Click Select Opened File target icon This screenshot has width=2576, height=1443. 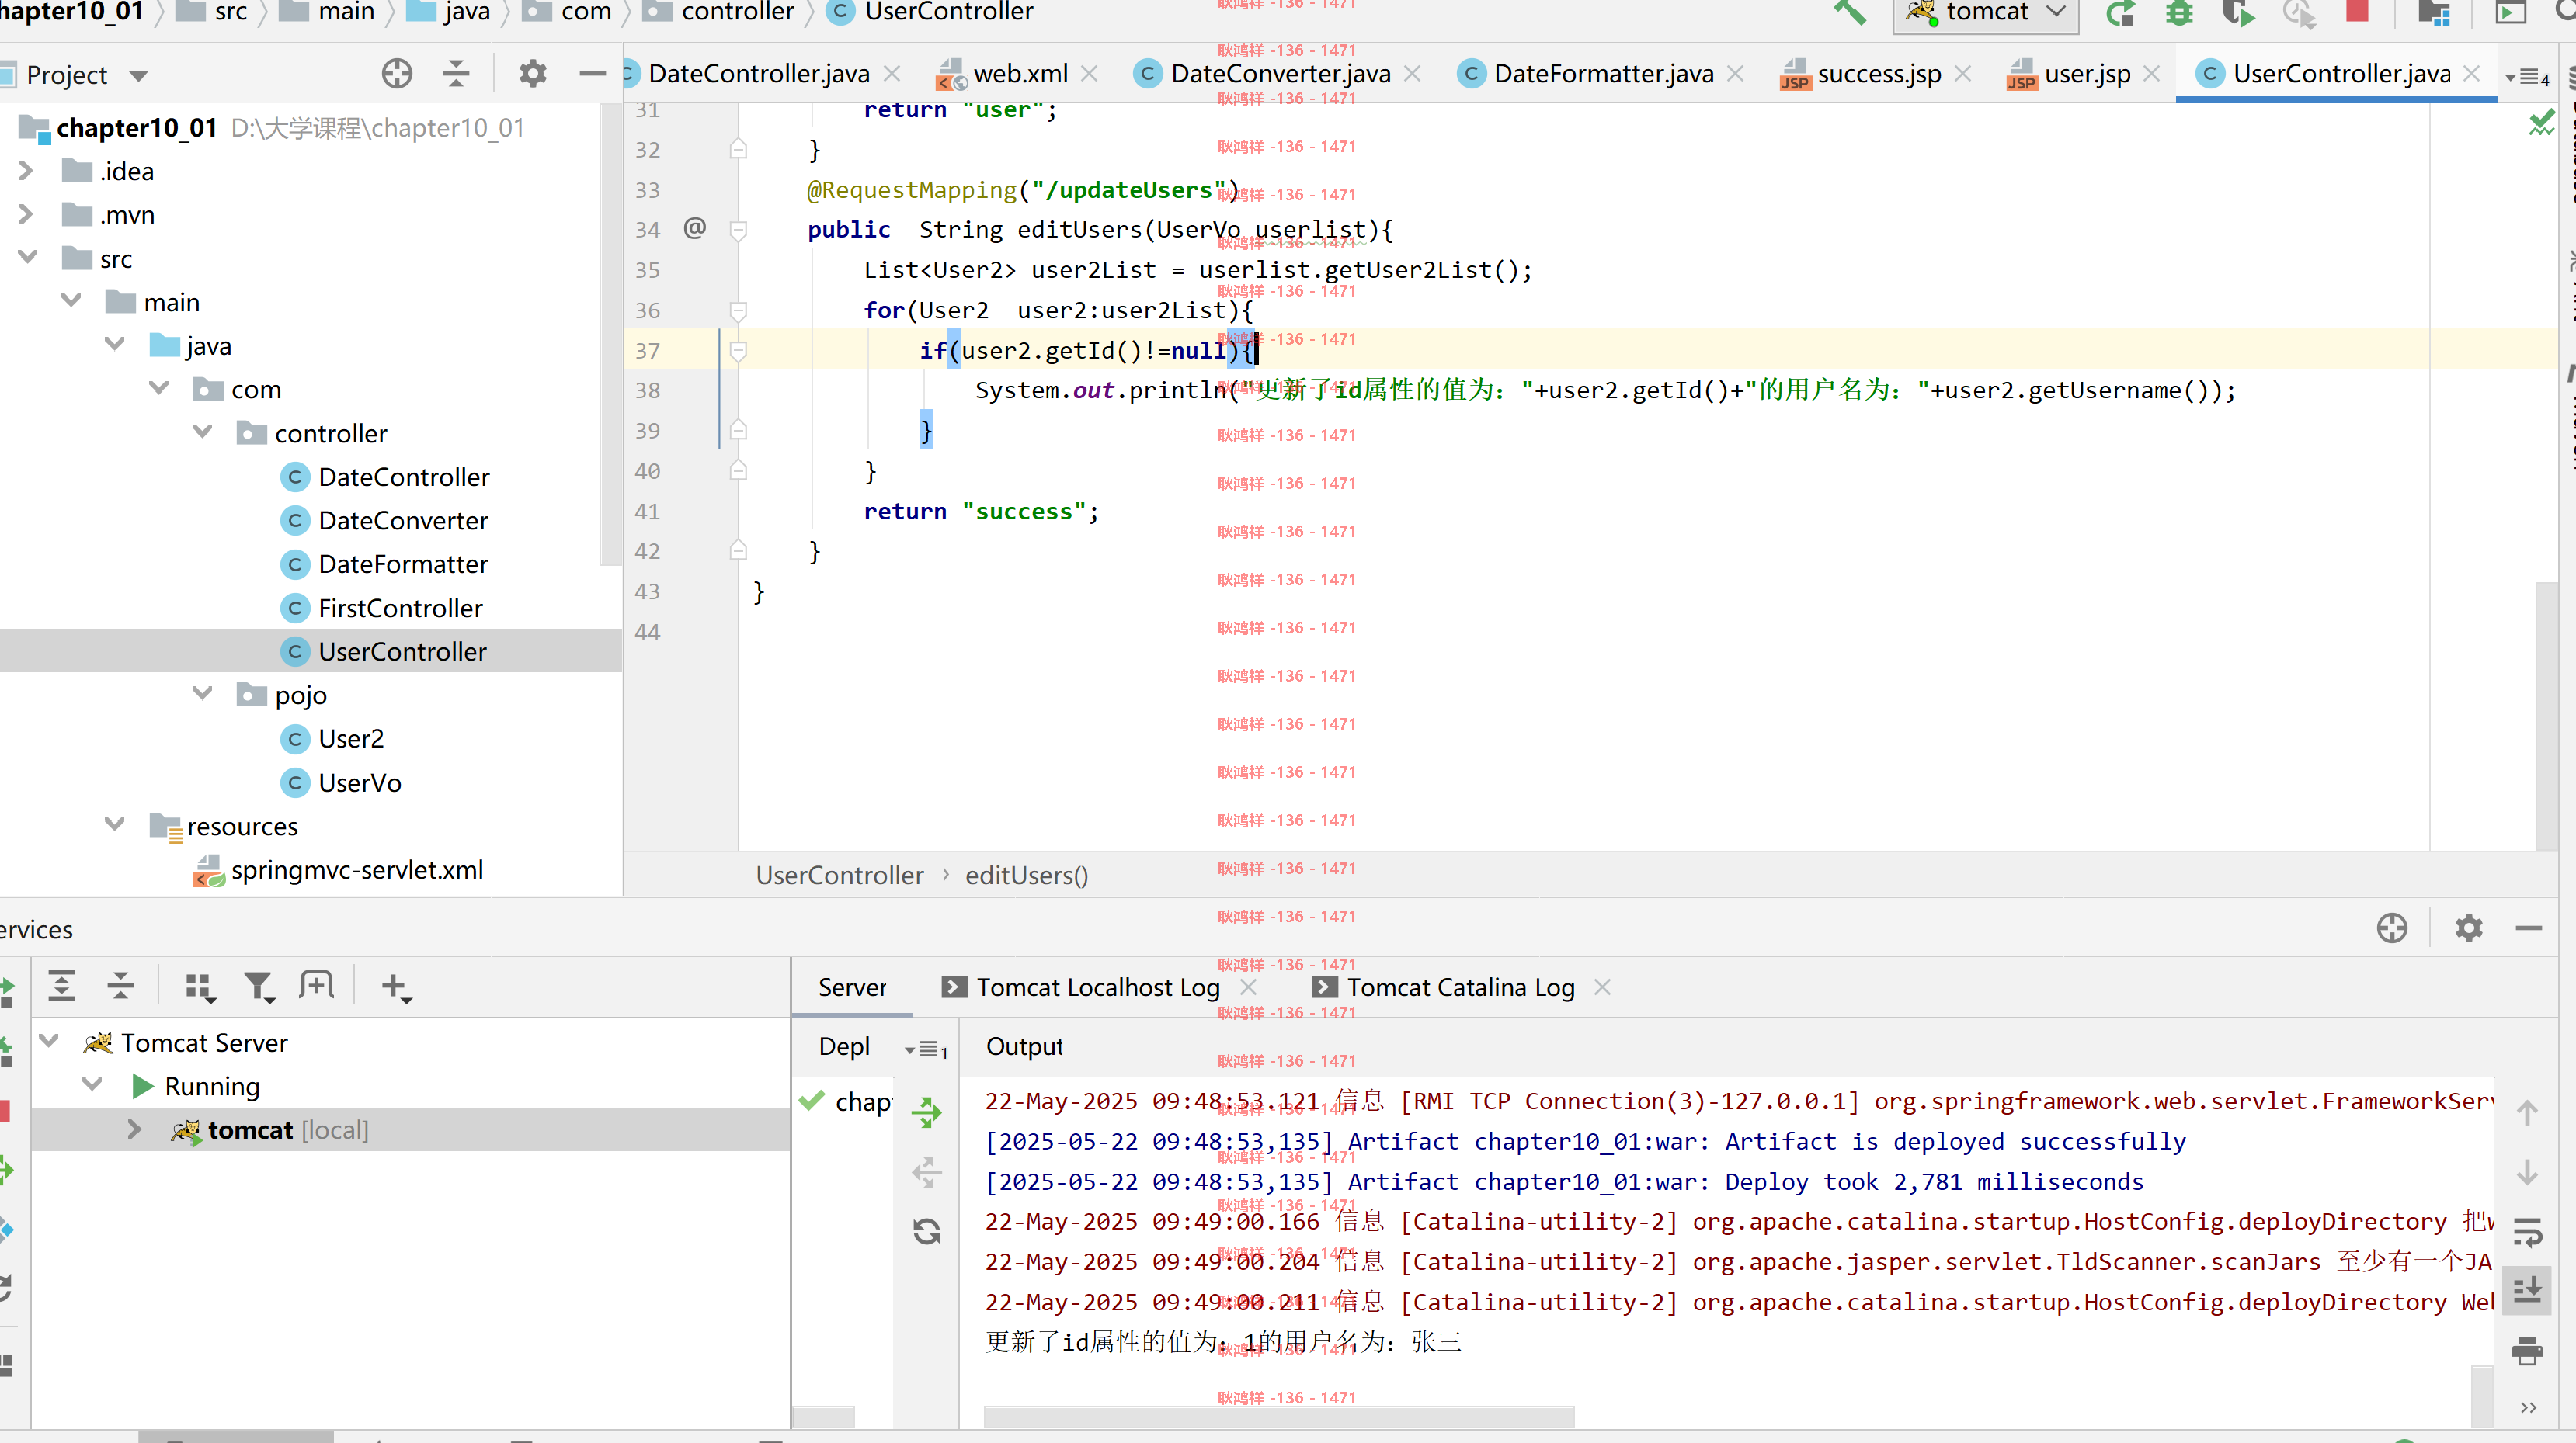click(x=397, y=74)
